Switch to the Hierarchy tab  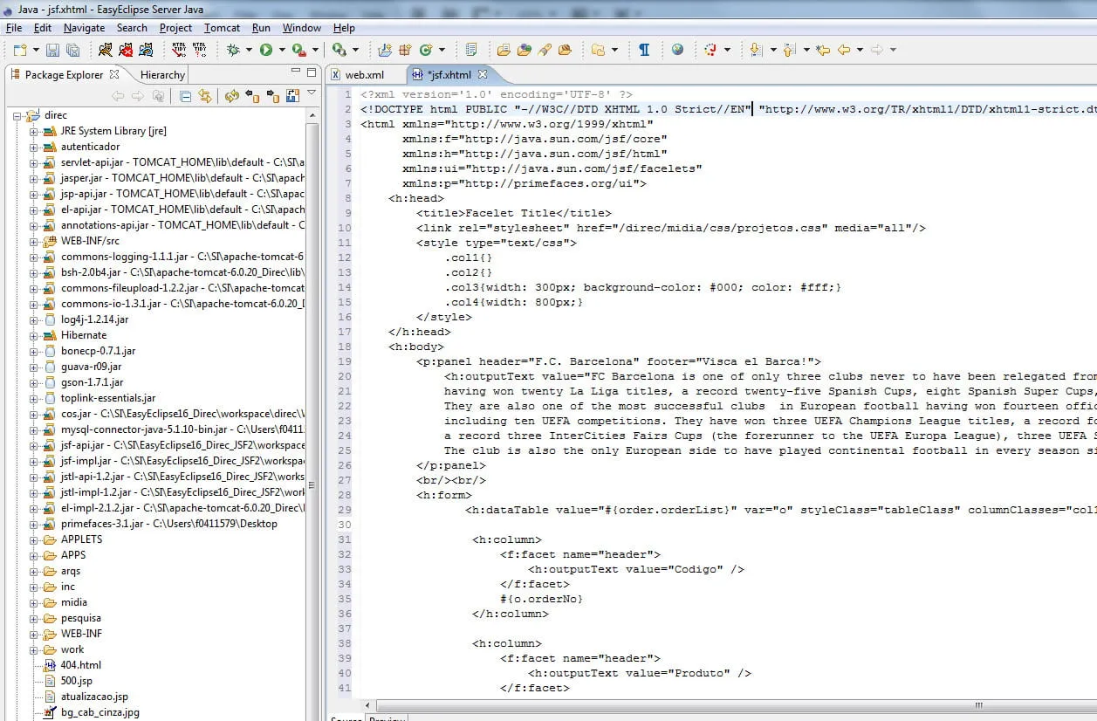162,75
